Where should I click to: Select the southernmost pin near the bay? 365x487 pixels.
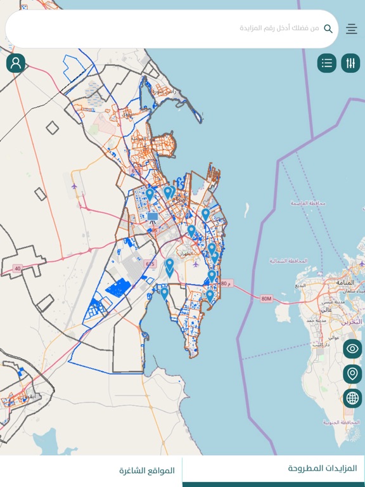pyautogui.click(x=210, y=296)
